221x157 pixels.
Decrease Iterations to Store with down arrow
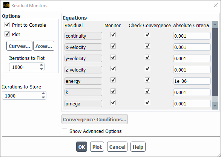tap(43, 98)
